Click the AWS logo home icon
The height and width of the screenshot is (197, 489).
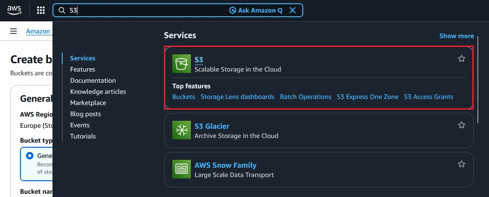[x=14, y=10]
